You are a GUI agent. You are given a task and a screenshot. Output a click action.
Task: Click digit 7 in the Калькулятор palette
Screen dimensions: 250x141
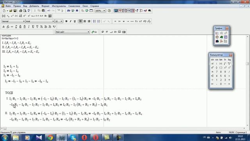click(217, 72)
